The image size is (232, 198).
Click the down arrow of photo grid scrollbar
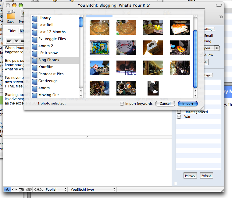(195, 95)
